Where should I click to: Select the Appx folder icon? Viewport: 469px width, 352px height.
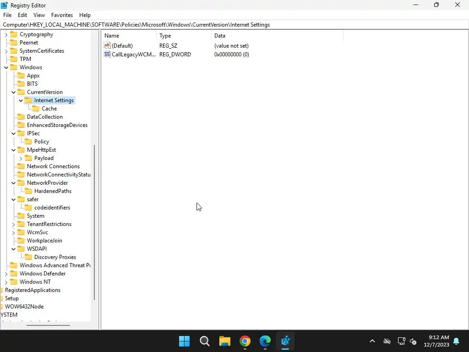pyautogui.click(x=21, y=76)
